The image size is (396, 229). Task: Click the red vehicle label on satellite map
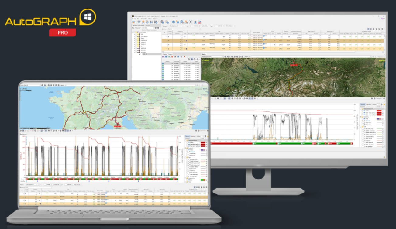294,65
